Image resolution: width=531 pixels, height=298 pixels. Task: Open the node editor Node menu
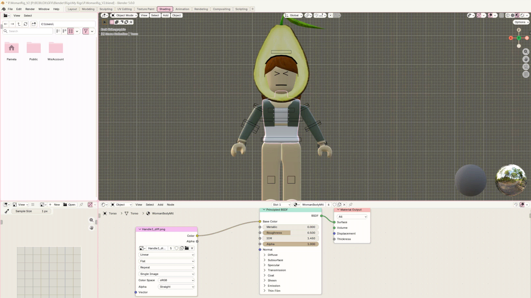pyautogui.click(x=170, y=205)
